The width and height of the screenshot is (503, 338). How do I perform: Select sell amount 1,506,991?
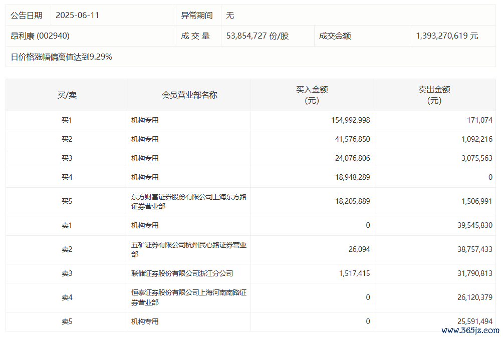(476, 201)
